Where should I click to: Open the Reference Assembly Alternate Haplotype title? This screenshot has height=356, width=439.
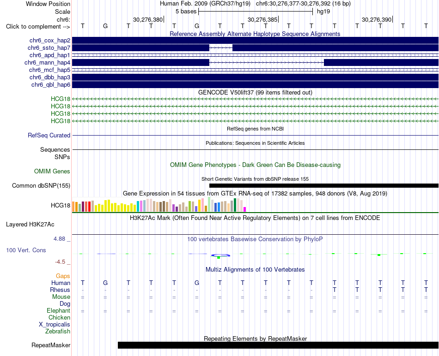point(255,34)
